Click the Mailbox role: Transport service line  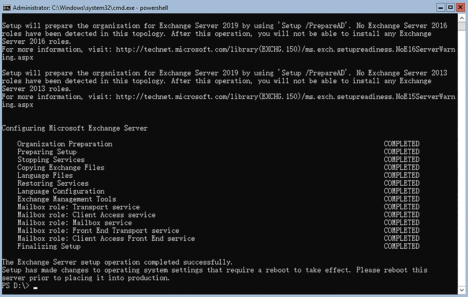tap(79, 207)
